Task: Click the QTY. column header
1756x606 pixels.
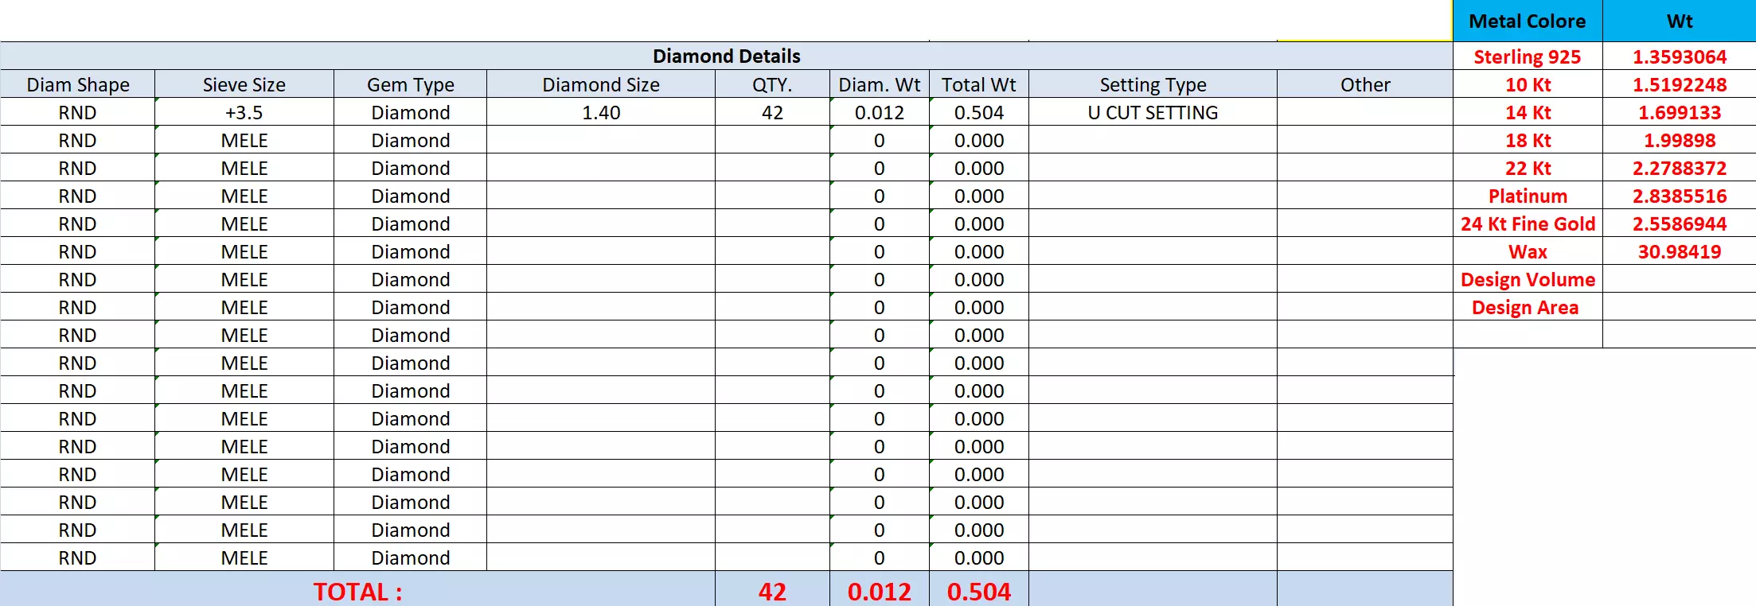Action: [x=772, y=84]
